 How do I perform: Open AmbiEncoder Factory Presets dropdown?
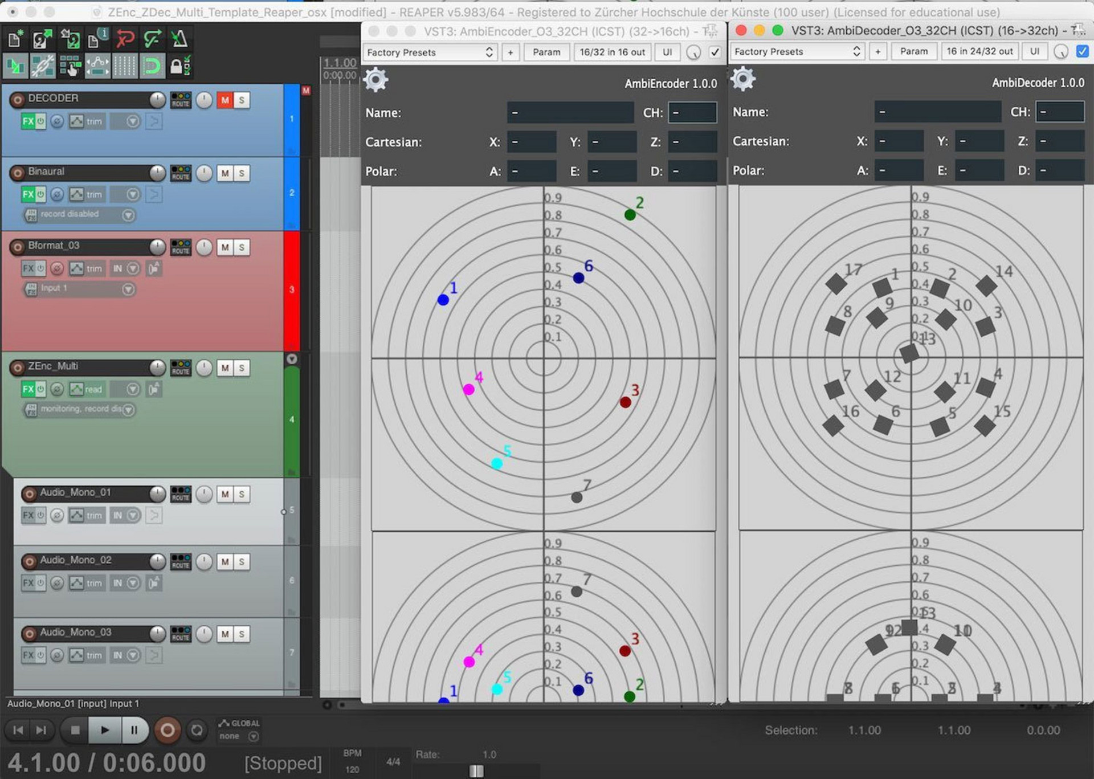click(x=430, y=52)
